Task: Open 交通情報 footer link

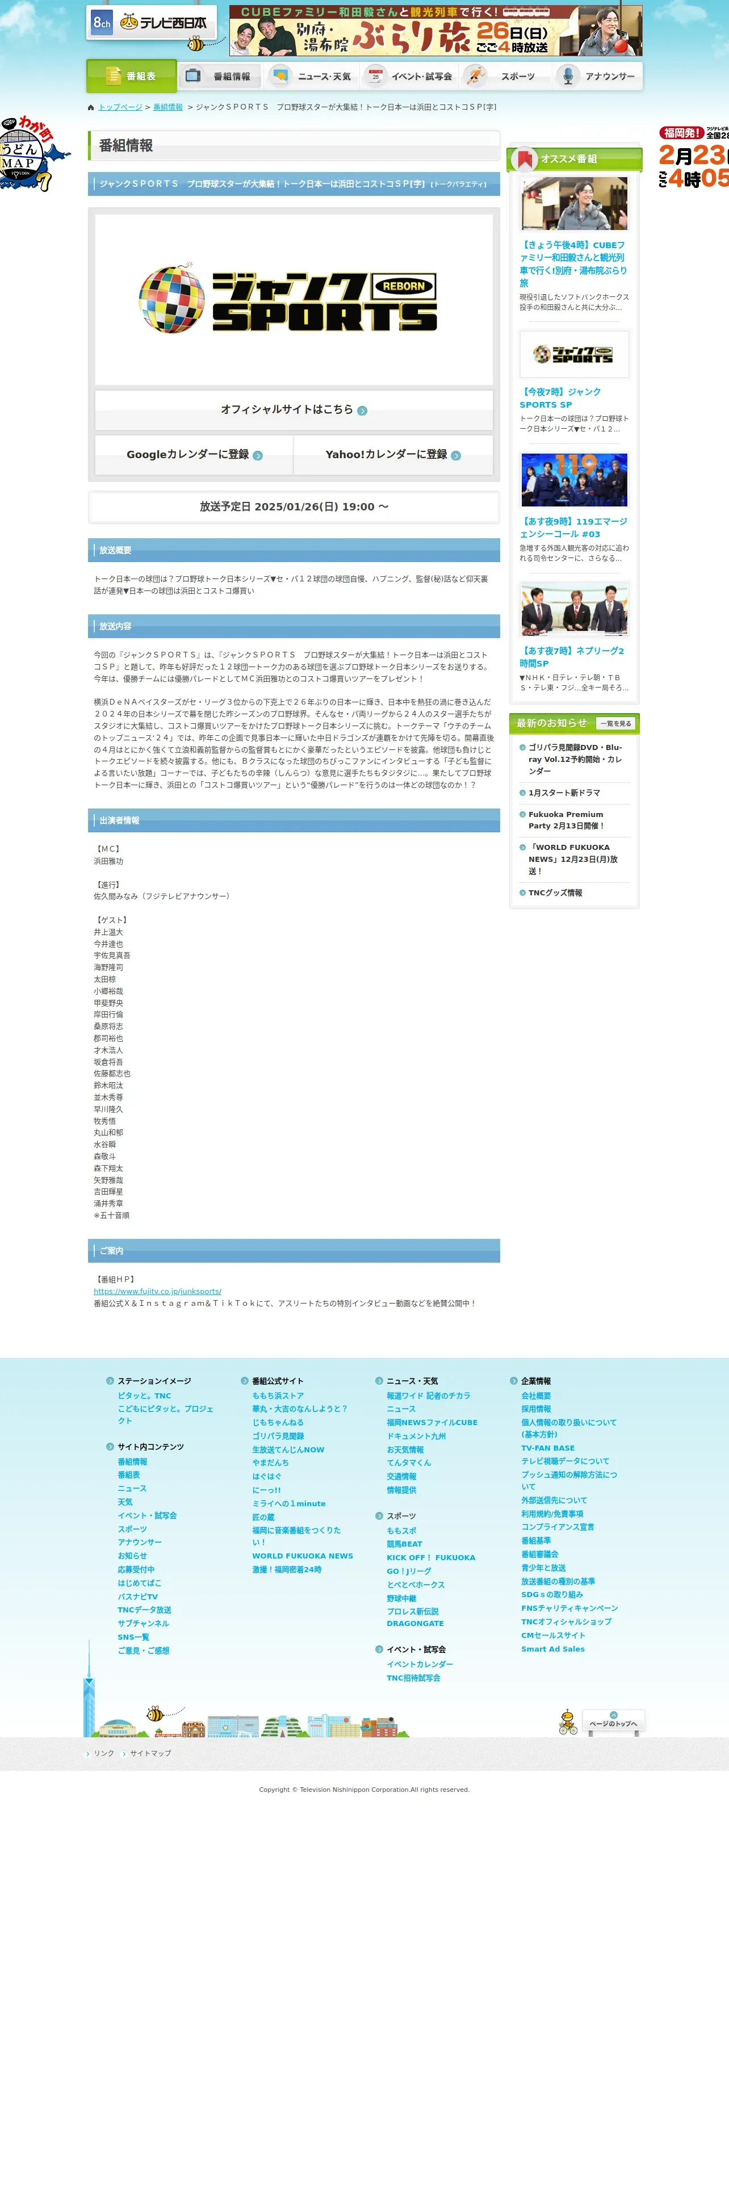Action: (401, 1476)
